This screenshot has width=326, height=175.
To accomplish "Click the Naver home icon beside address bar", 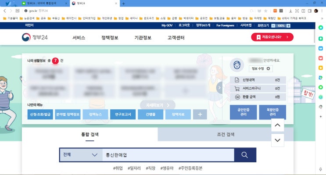I will point(18,10).
